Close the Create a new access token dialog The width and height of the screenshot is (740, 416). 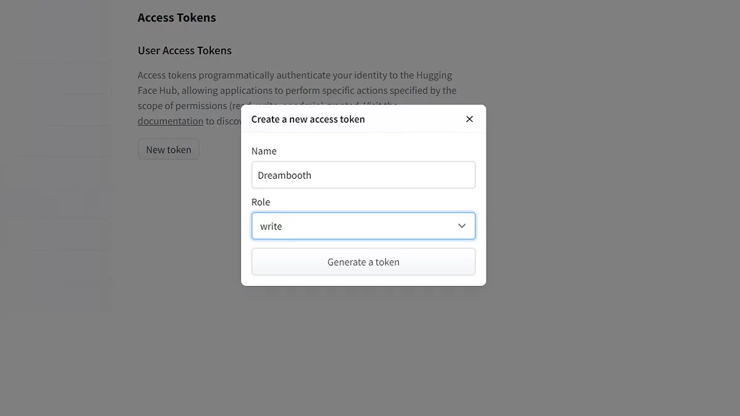tap(469, 119)
